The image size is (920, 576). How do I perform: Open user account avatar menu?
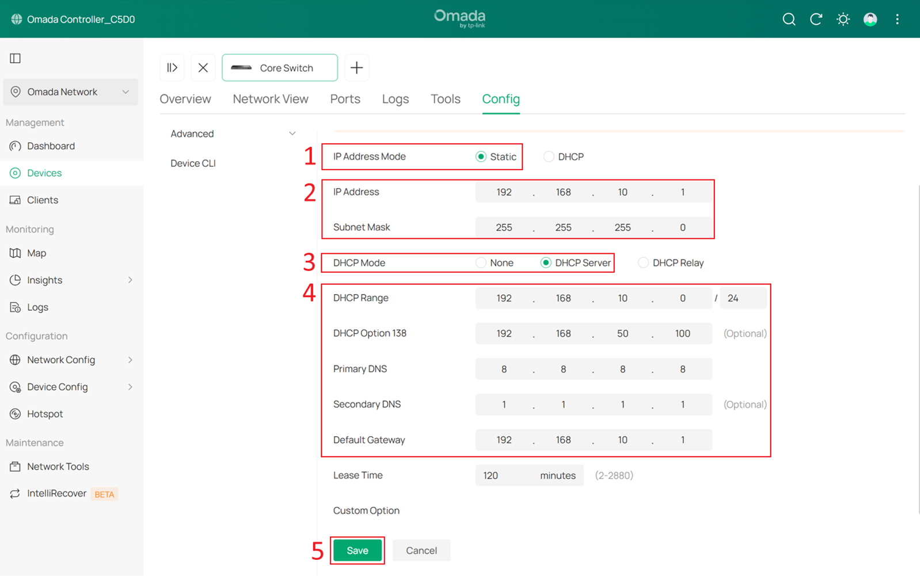(x=870, y=19)
